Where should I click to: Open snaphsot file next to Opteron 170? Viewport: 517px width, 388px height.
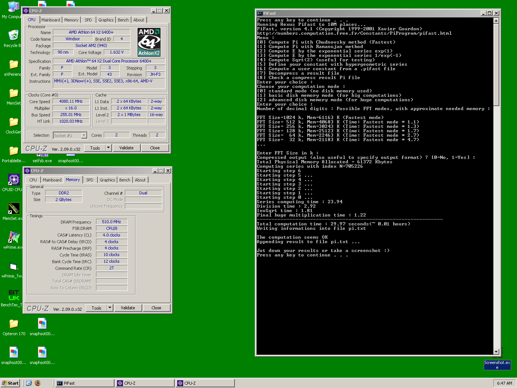(x=42, y=324)
